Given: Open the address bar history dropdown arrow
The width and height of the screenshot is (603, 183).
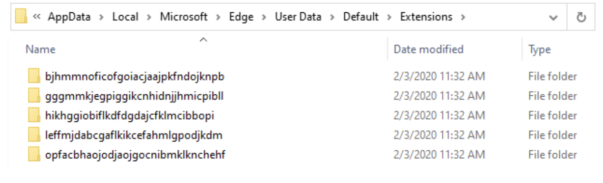Looking at the screenshot, I should click(x=553, y=18).
